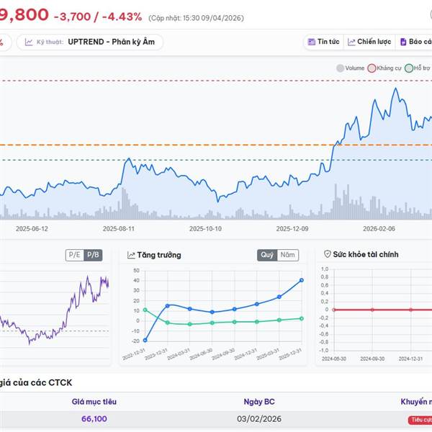This screenshot has height=432, width=432.
Task: Click the Tin tức news icon
Action: 311,42
